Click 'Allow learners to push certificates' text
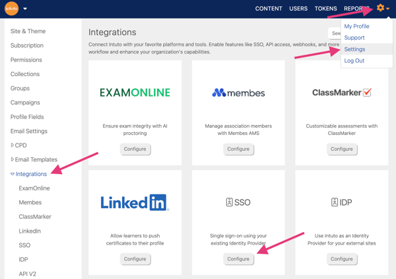Image resolution: width=396 pixels, height=279 pixels. click(135, 239)
